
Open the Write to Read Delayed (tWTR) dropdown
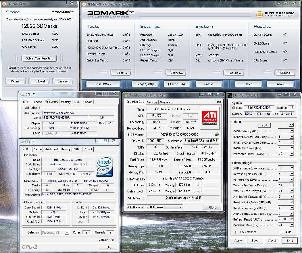click(292, 191)
